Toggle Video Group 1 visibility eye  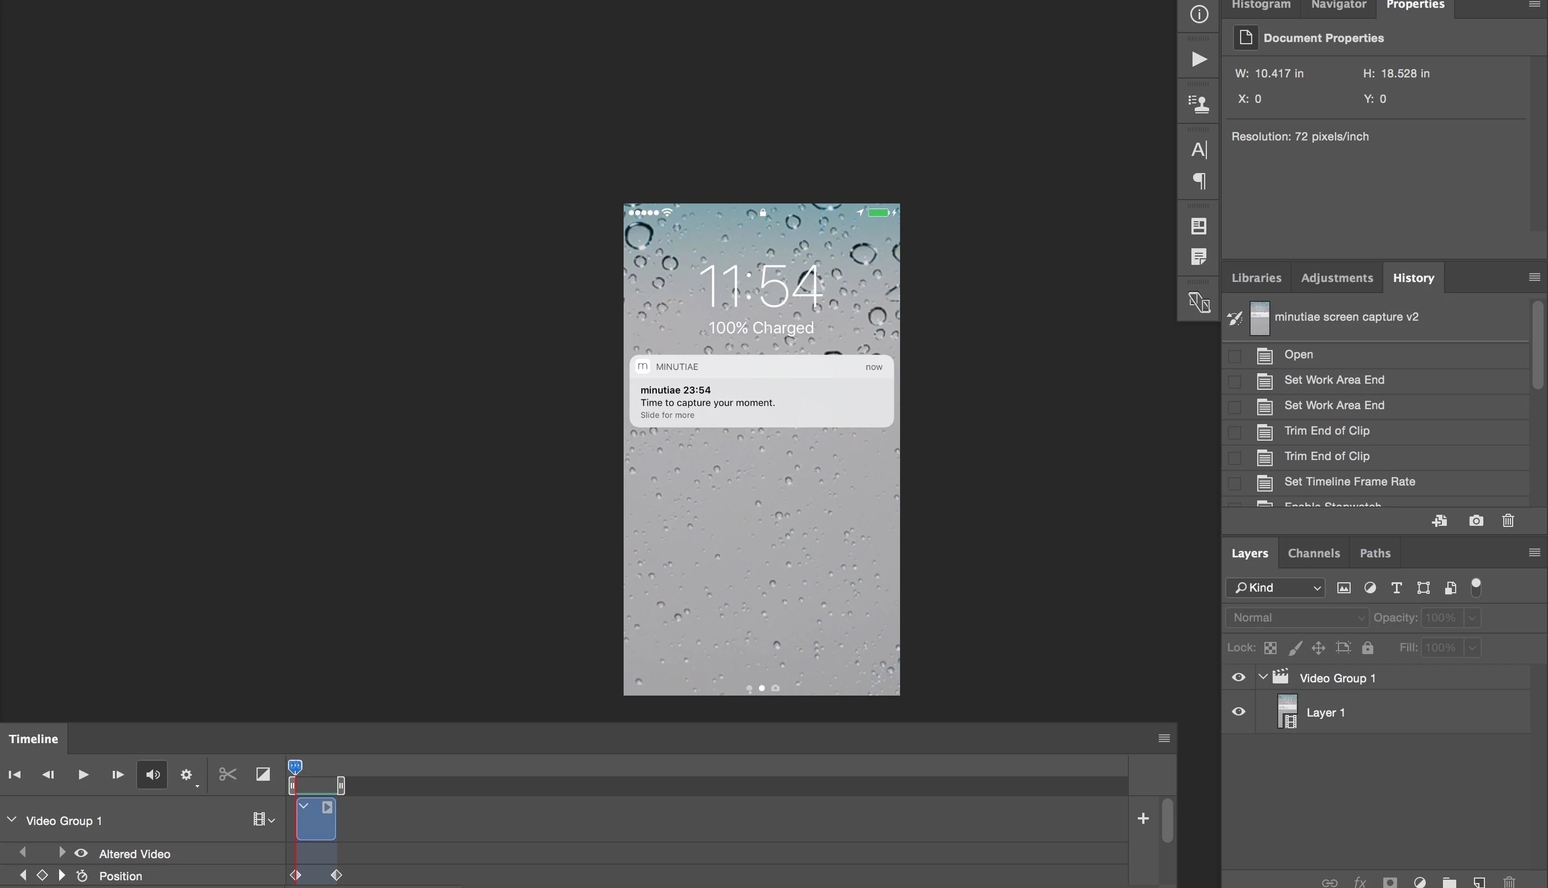click(1238, 677)
